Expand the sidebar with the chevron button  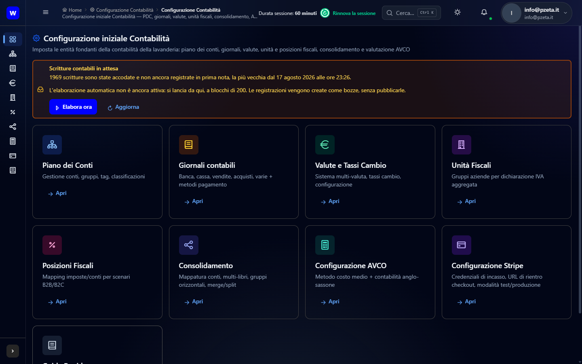[13, 351]
